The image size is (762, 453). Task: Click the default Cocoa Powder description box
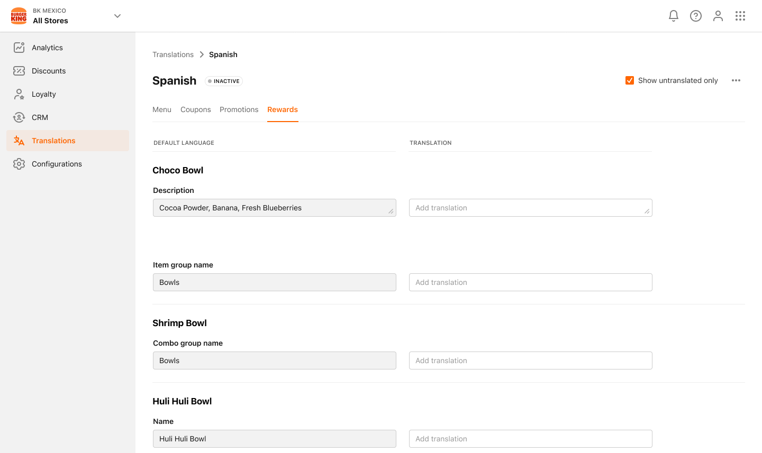275,208
